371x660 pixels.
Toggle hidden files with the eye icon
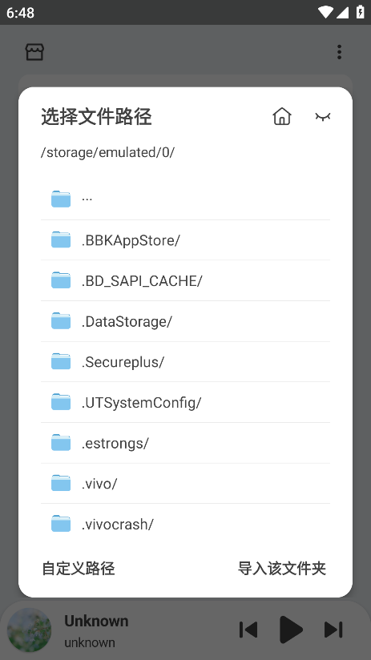pos(323,117)
